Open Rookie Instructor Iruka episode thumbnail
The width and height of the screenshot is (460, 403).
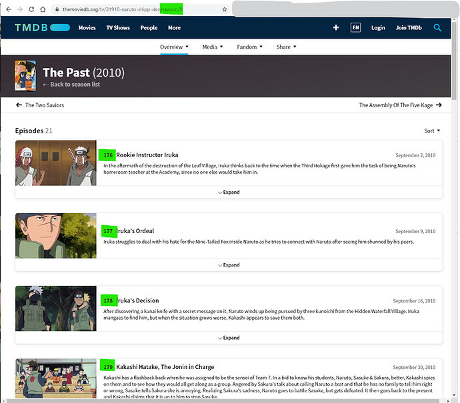point(56,163)
